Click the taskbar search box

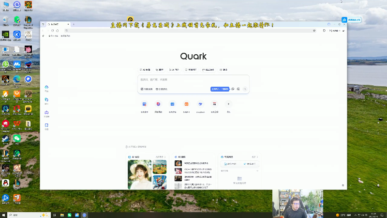click(29, 215)
